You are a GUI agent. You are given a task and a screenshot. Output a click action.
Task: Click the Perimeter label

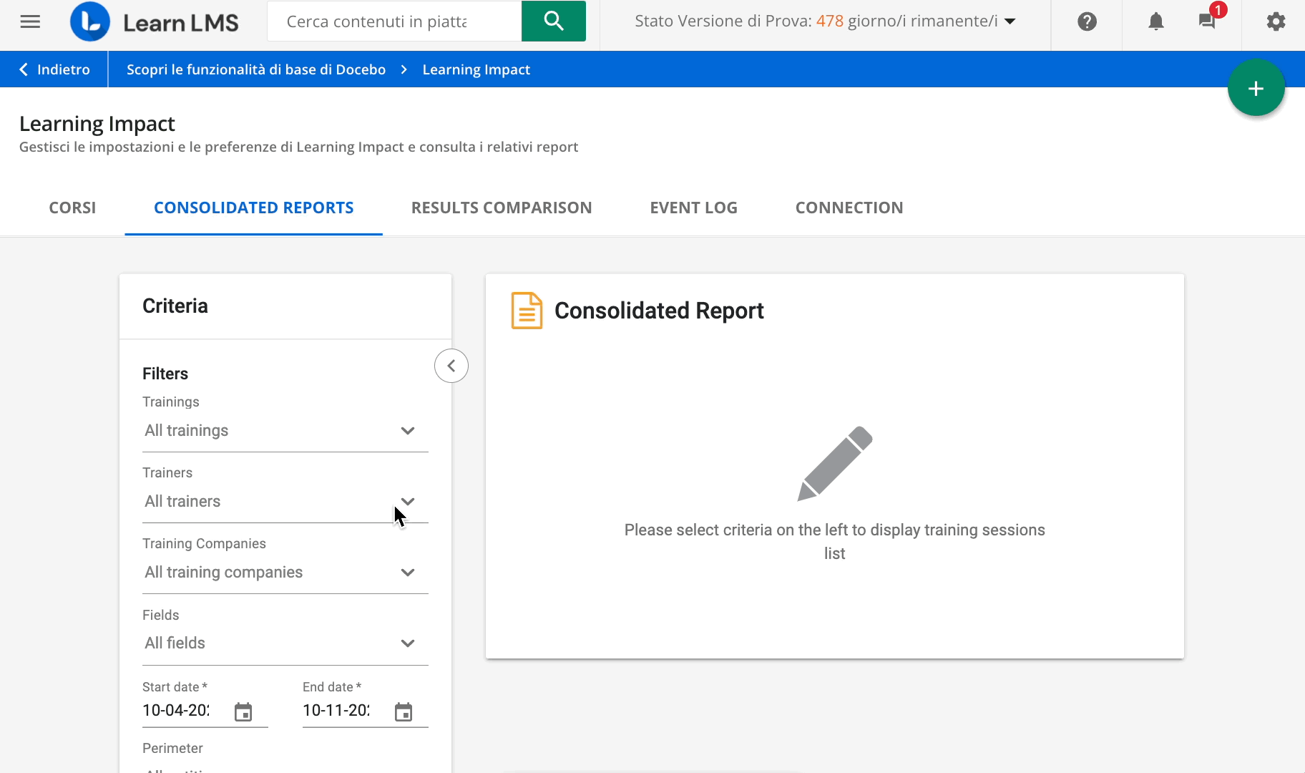(172, 748)
